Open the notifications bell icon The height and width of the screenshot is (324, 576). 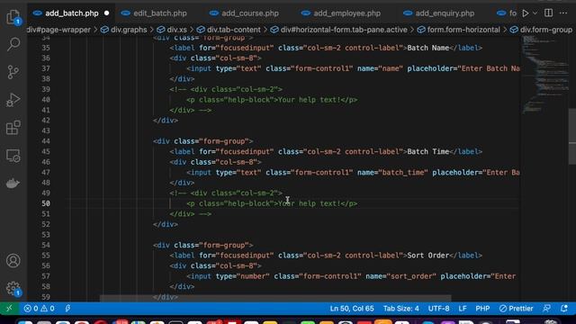coord(564,309)
